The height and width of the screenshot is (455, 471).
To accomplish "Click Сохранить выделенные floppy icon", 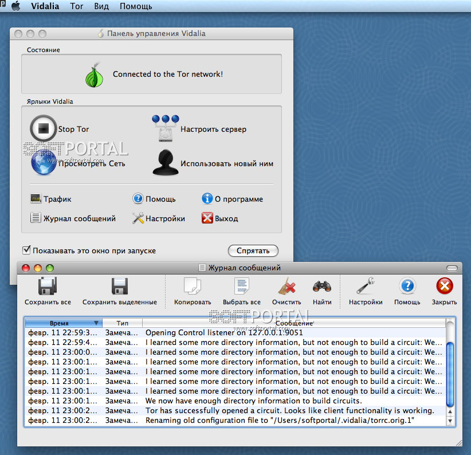I will point(120,286).
